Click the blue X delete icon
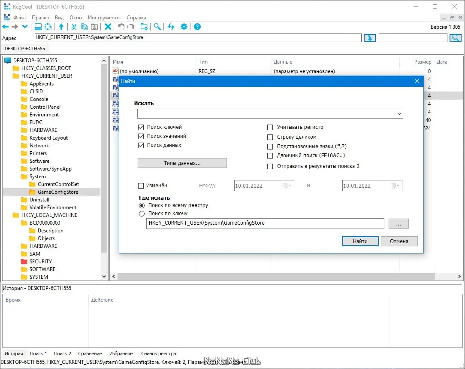The height and width of the screenshot is (369, 465). [108, 27]
